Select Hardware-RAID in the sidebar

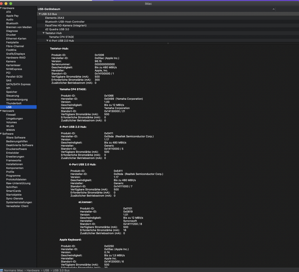click(16, 58)
